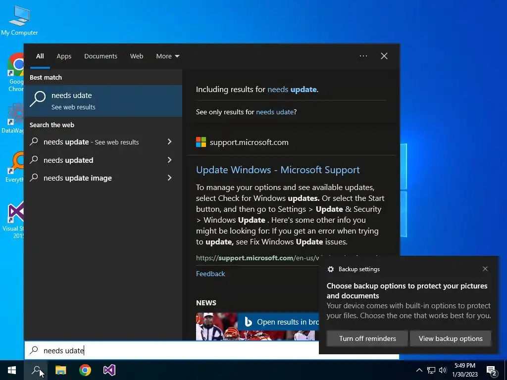The image size is (507, 380).
Task: Click 'Open results in browser' Bing button
Action: [x=278, y=322]
